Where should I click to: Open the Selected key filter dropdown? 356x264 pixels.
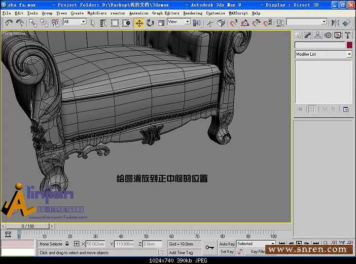point(256,244)
